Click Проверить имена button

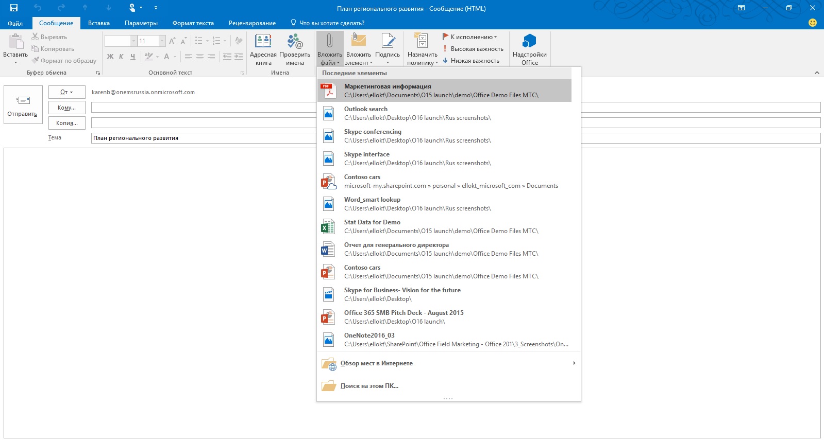[295, 49]
